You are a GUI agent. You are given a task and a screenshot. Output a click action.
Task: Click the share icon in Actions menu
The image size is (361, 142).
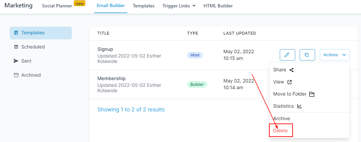pyautogui.click(x=292, y=70)
